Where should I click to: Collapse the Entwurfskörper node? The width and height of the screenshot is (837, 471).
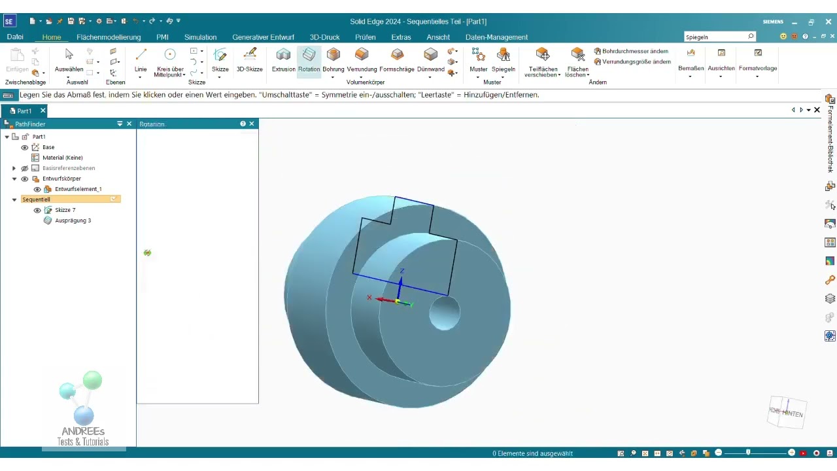point(14,179)
